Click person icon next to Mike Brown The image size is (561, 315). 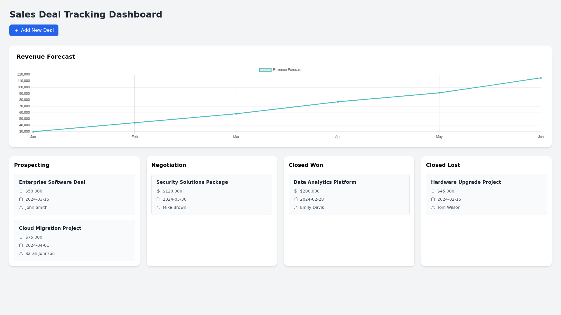click(x=158, y=207)
